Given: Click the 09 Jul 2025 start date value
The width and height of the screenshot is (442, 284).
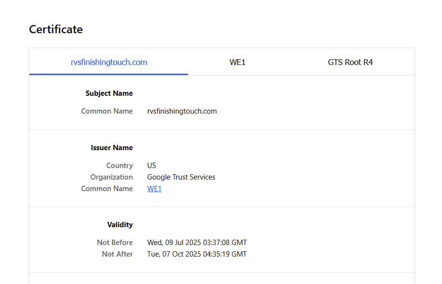Looking at the screenshot, I should 197,243.
